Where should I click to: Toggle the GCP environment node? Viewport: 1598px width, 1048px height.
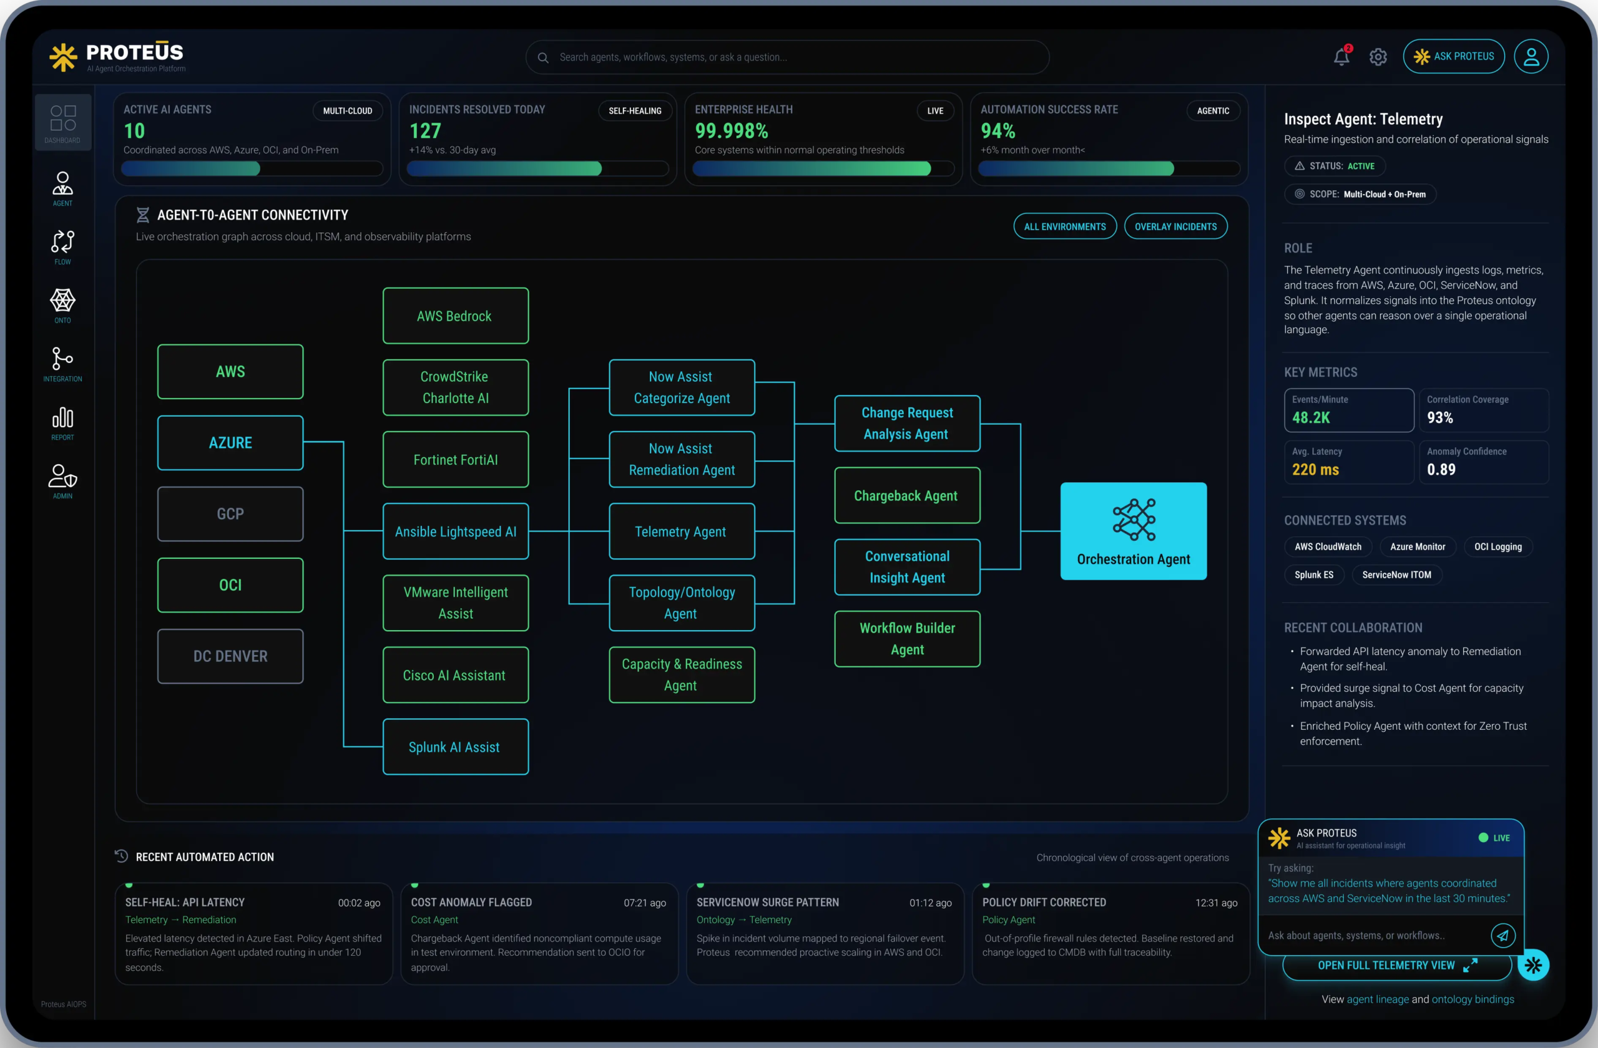[230, 514]
